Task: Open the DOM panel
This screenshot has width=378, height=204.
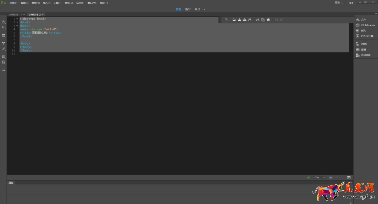Action: click(x=364, y=44)
